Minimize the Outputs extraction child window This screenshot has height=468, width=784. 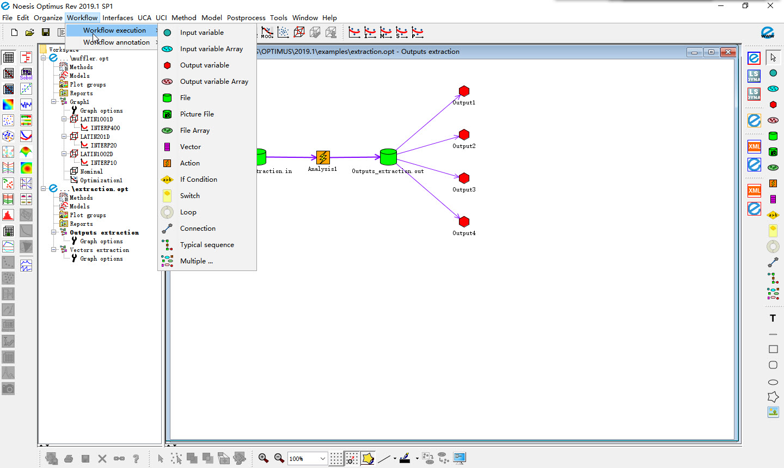(x=694, y=52)
